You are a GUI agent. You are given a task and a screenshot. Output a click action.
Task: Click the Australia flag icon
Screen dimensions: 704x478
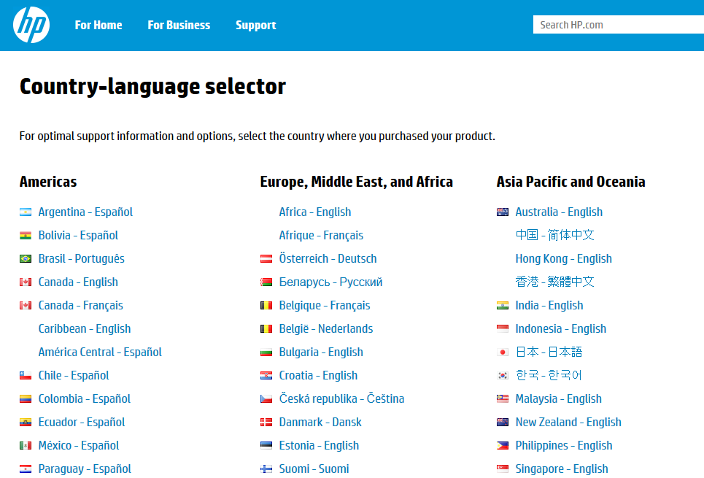tap(503, 212)
